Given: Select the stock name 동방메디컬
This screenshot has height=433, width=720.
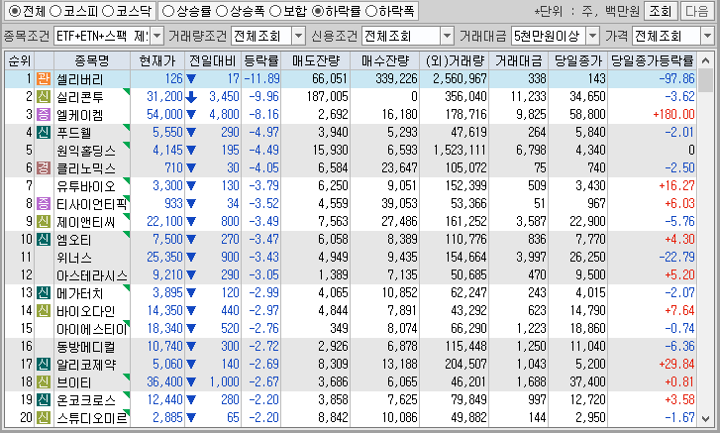Looking at the screenshot, I should point(86,347).
